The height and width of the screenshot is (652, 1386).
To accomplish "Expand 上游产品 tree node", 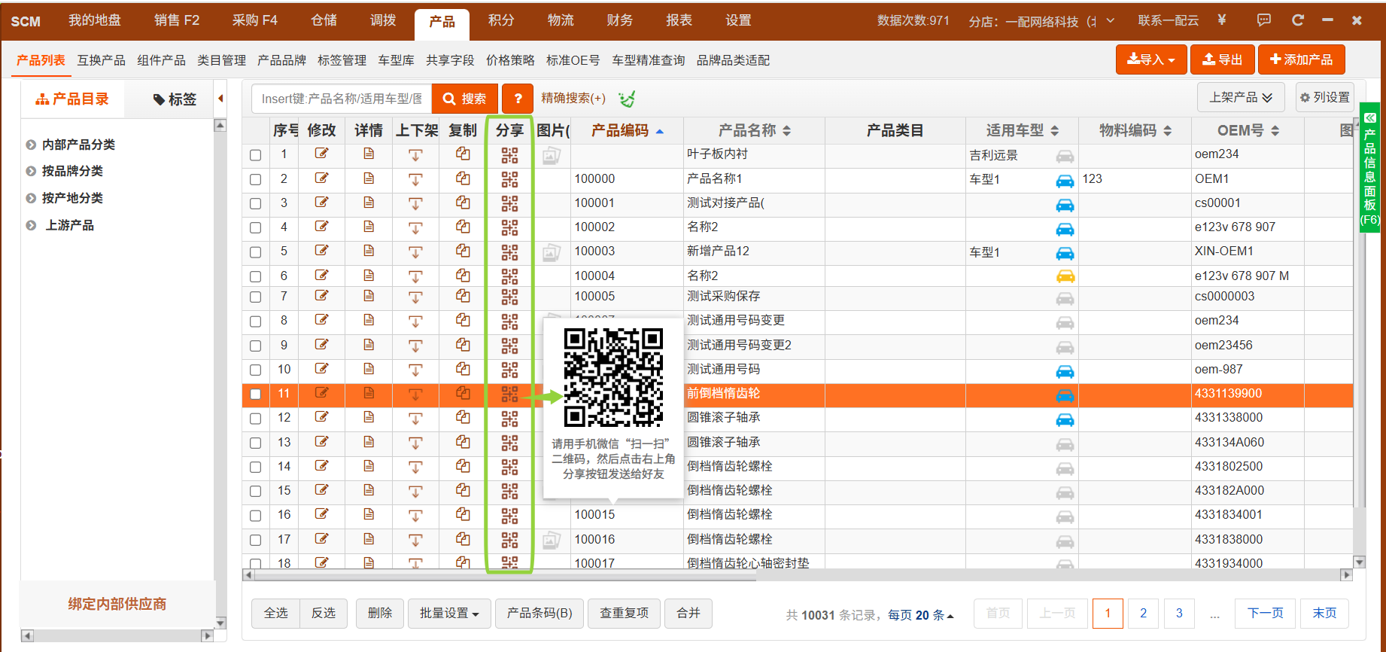I will [31, 225].
